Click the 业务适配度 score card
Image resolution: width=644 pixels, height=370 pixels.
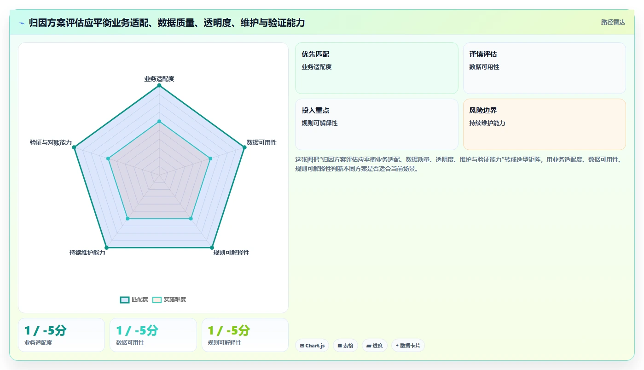(x=61, y=335)
